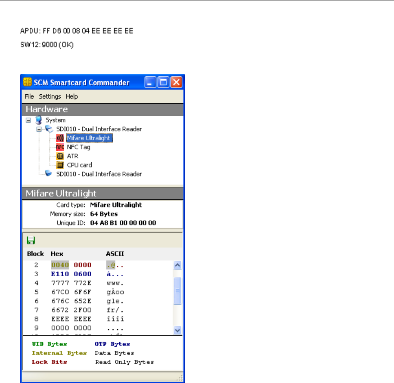This screenshot has width=394, height=383.
Task: Click the ASCII column header
Action: tap(115, 253)
